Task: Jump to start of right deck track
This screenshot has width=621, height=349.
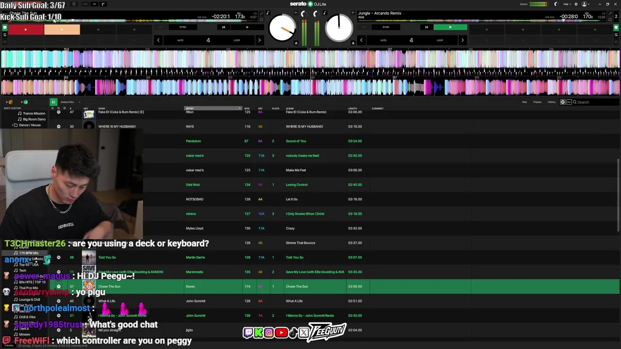Action: (426, 27)
